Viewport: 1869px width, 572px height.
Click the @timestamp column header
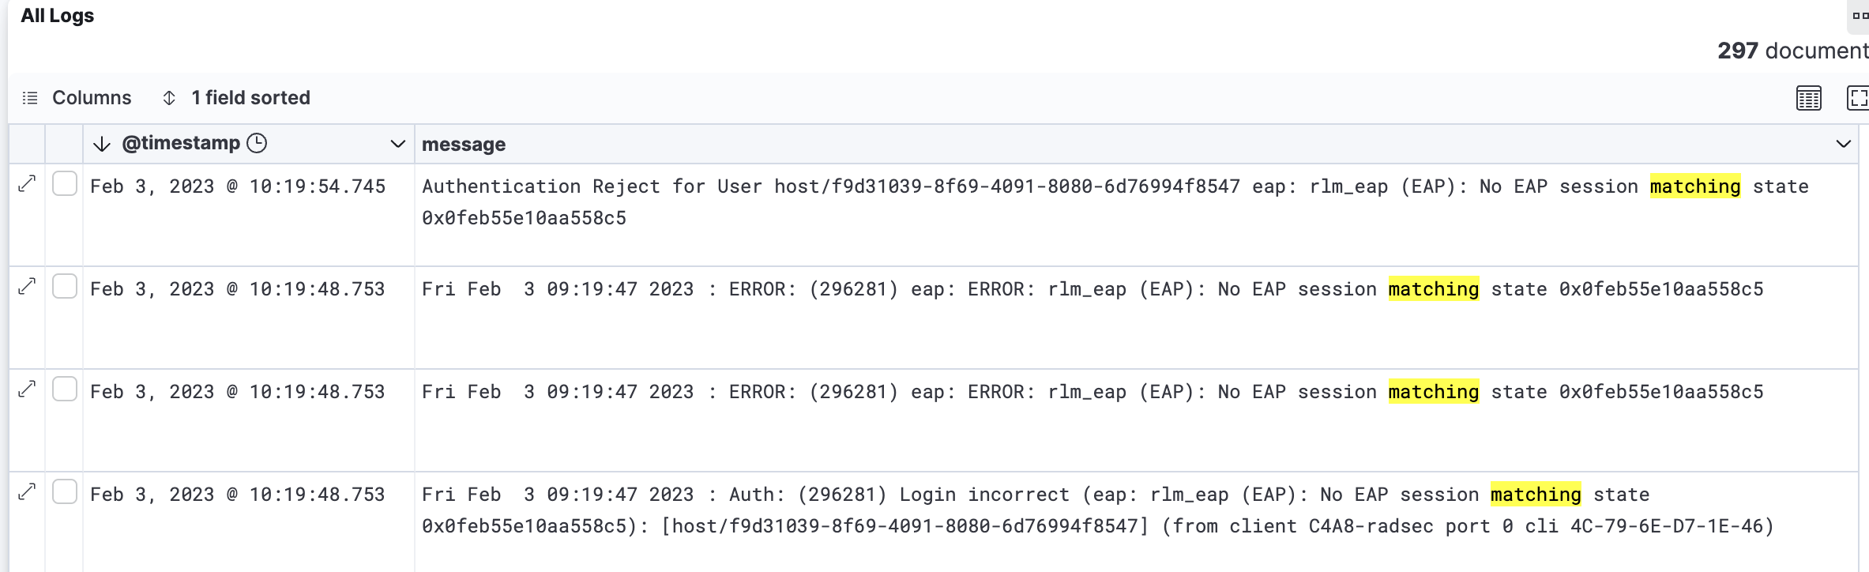click(x=181, y=144)
